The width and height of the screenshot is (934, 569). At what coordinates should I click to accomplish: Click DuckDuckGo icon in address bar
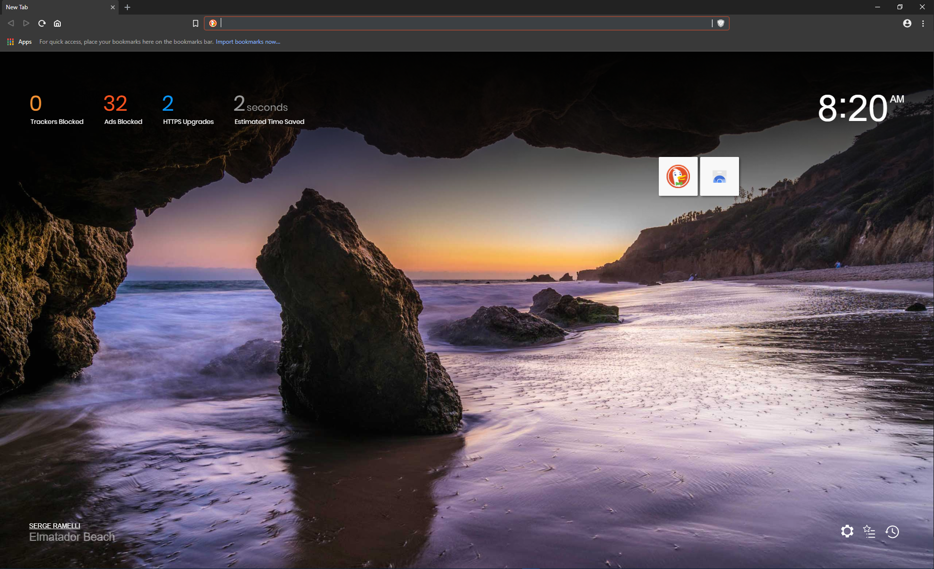click(x=213, y=23)
